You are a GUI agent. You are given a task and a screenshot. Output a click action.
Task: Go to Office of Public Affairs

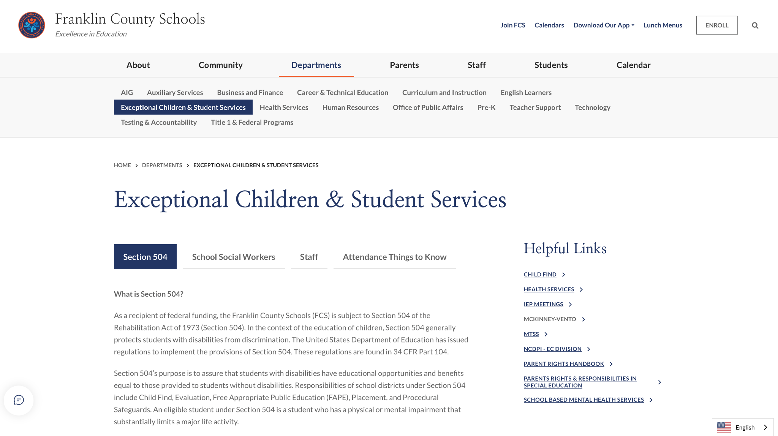(428, 107)
